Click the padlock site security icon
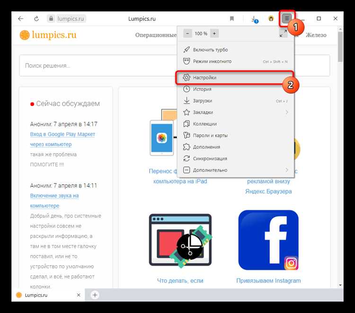 [x=51, y=18]
